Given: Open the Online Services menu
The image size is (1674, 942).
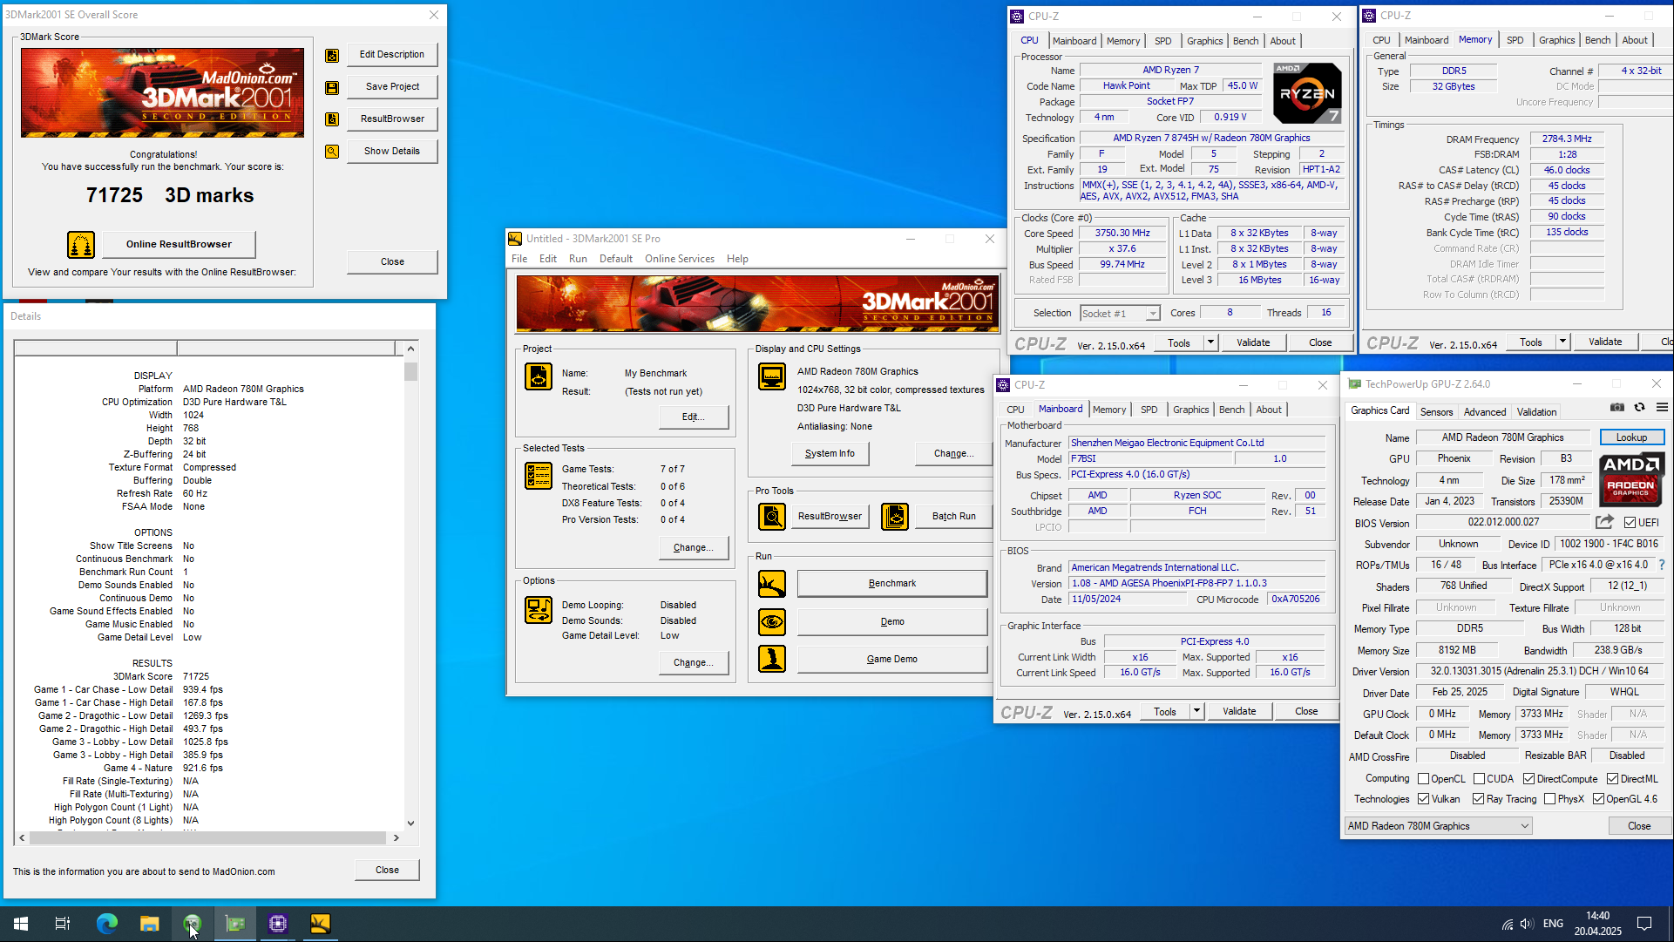Looking at the screenshot, I should (x=679, y=259).
